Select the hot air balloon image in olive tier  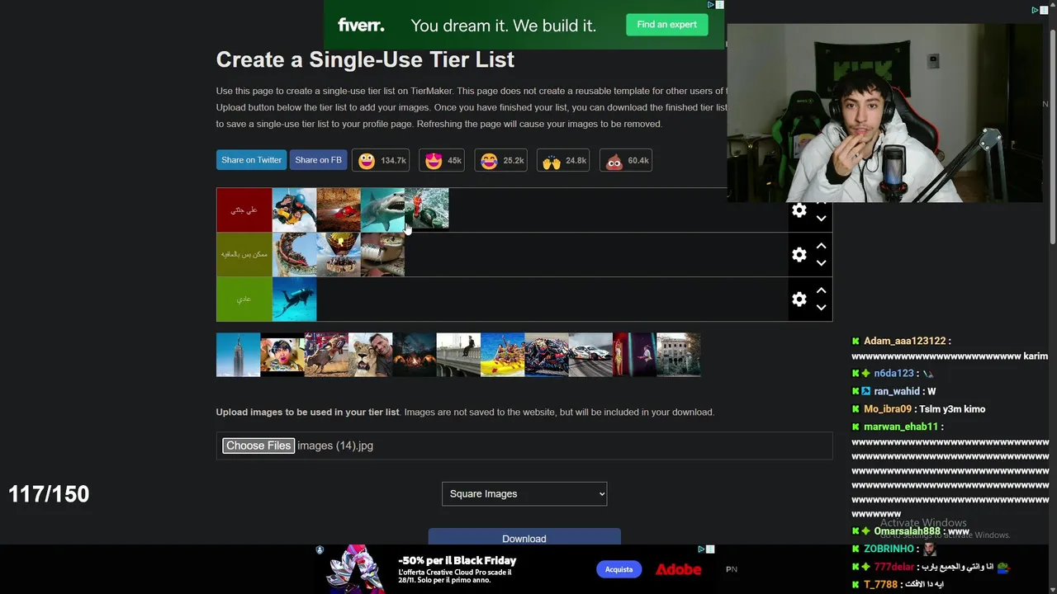pyautogui.click(x=339, y=255)
